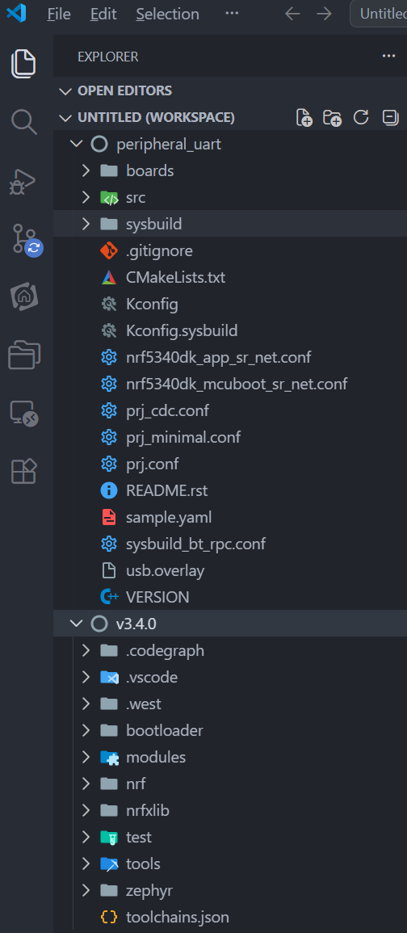Collapse the peripheral_uart root folder
407x933 pixels.
coord(76,144)
